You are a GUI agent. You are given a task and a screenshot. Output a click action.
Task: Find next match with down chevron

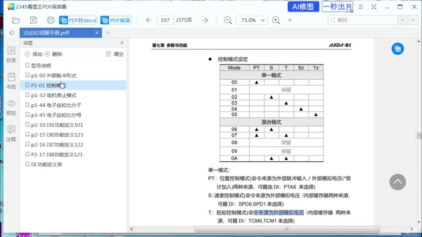point(413,20)
